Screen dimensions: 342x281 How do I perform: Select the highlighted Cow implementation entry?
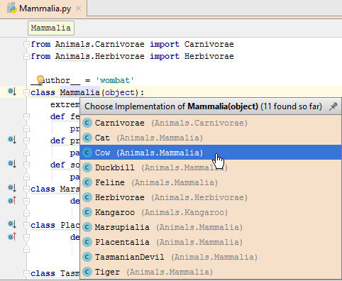[211, 153]
